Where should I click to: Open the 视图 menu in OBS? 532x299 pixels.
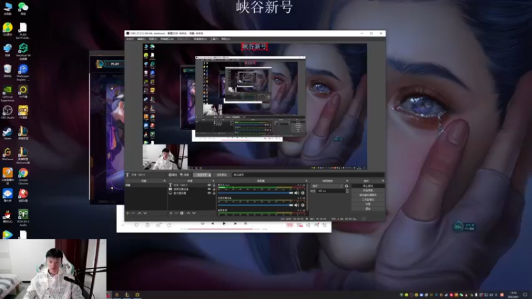pos(153,39)
